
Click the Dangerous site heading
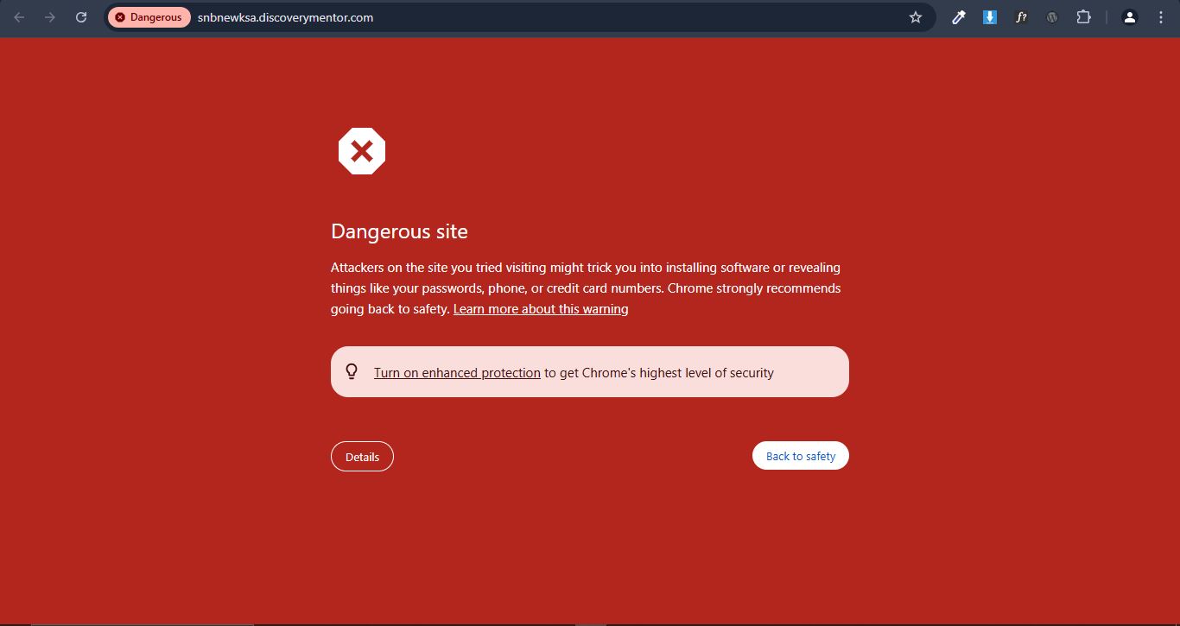pyautogui.click(x=399, y=231)
